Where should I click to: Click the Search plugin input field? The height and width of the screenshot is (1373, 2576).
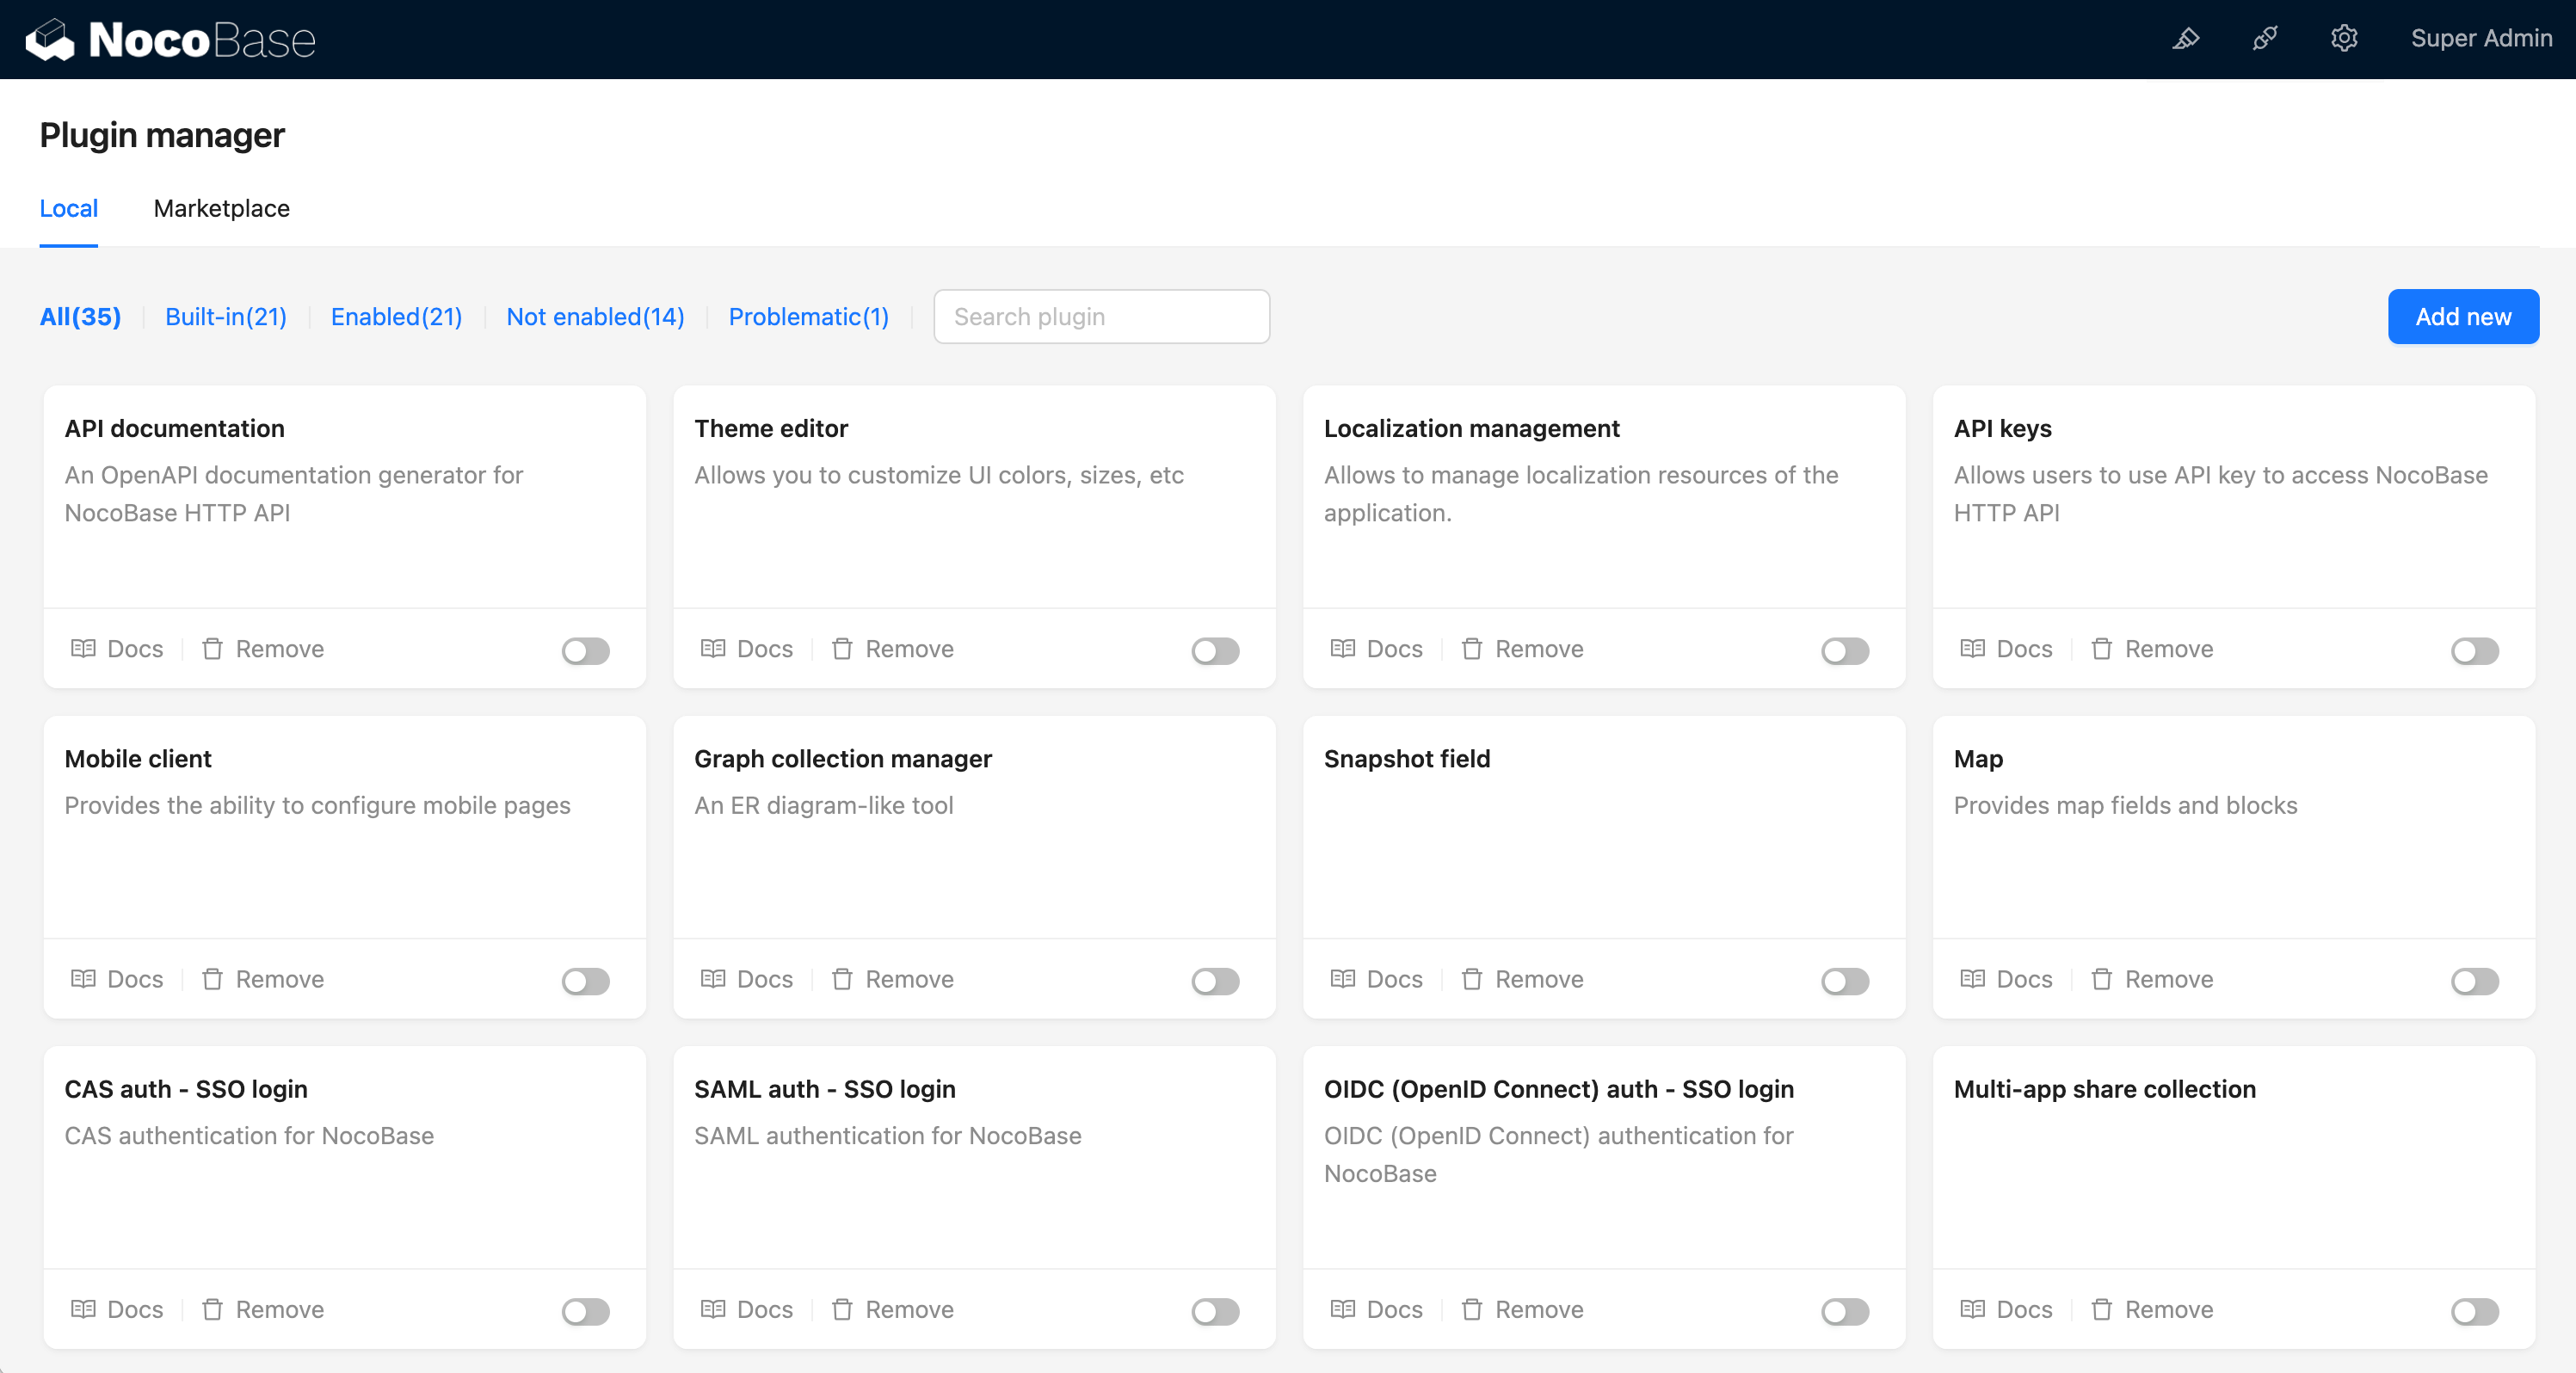(1102, 315)
